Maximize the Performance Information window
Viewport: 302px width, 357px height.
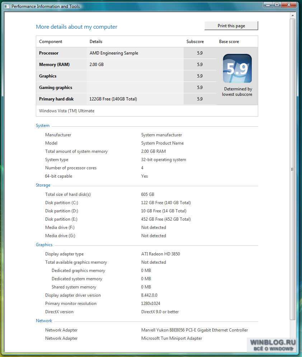pos(277,5)
